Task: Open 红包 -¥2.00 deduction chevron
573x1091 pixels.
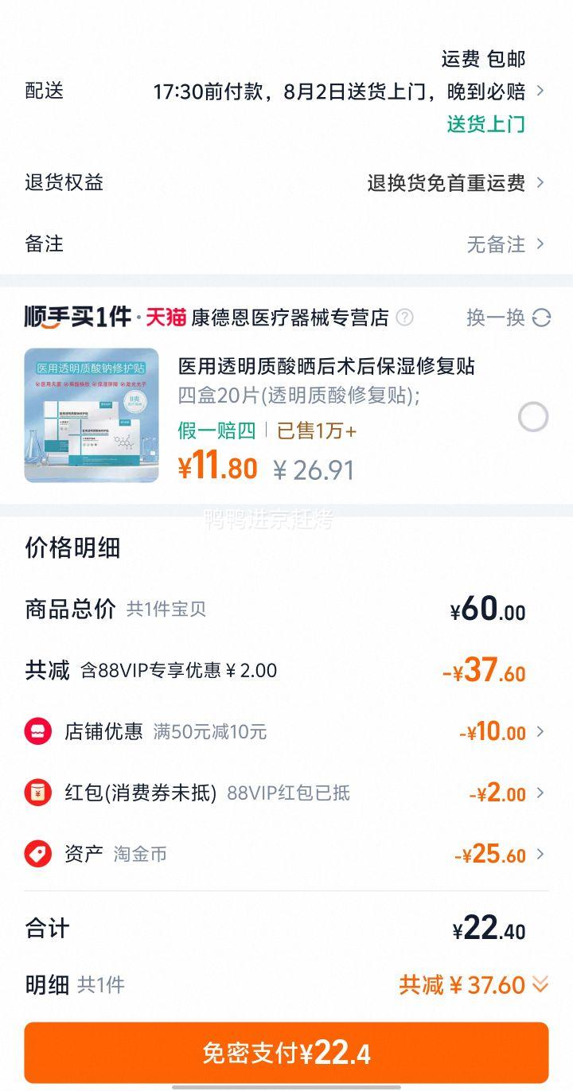Action: (x=540, y=793)
